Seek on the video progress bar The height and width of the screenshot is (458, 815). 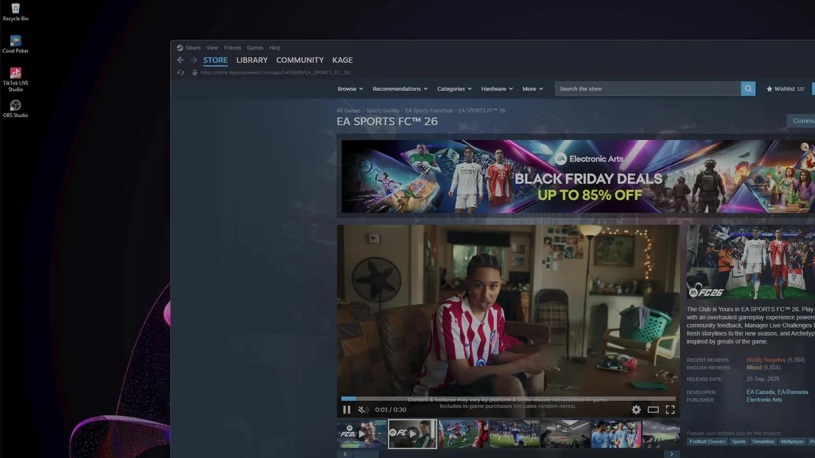point(508,399)
